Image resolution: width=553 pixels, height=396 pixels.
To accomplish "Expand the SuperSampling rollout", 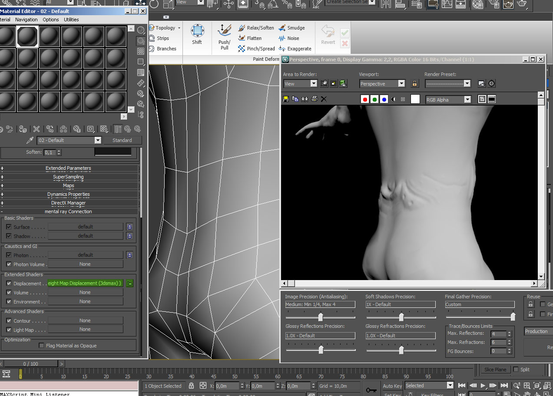I will pos(68,177).
